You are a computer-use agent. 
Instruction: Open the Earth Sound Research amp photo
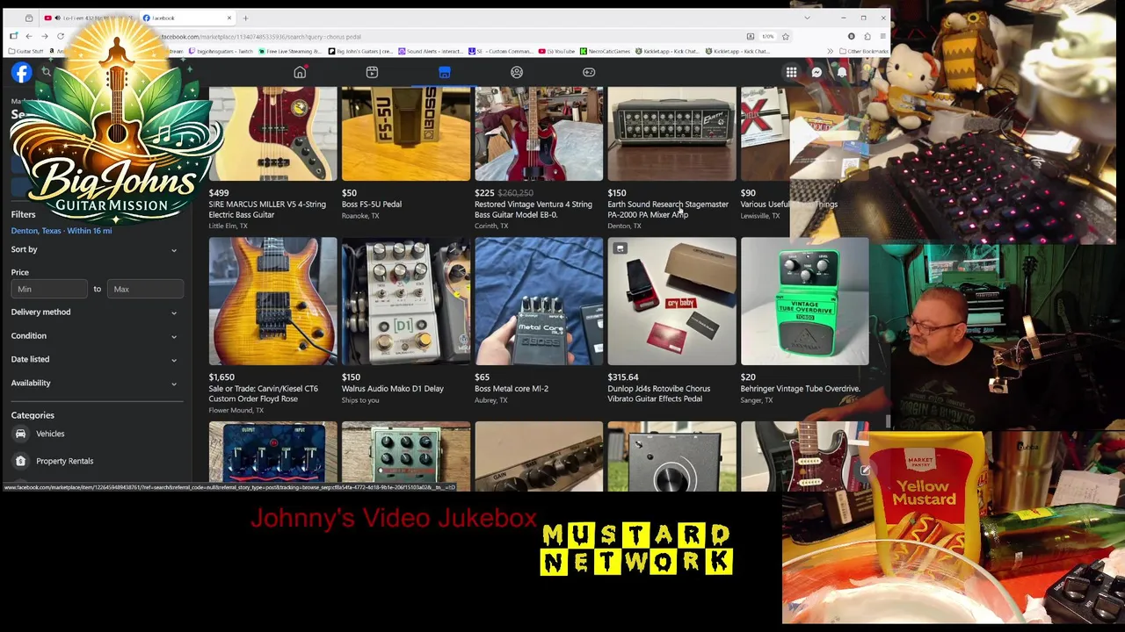[x=671, y=133]
